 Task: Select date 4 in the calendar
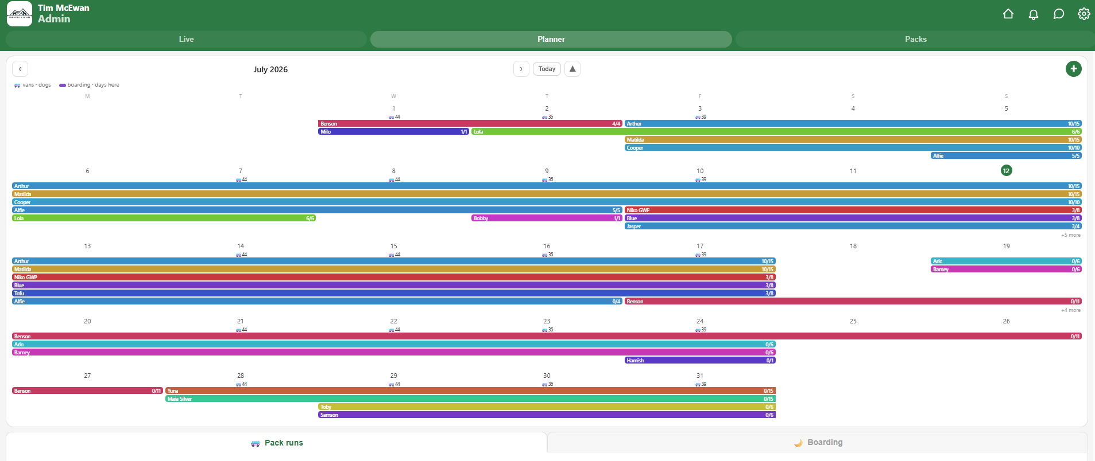[853, 108]
